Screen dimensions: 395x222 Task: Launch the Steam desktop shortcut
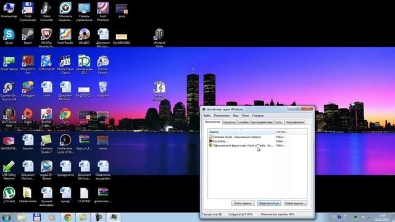tap(28, 36)
